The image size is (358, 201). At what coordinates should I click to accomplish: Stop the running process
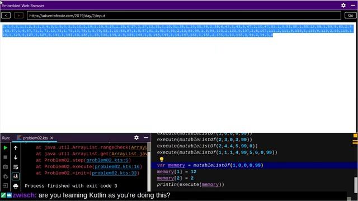pos(5,157)
